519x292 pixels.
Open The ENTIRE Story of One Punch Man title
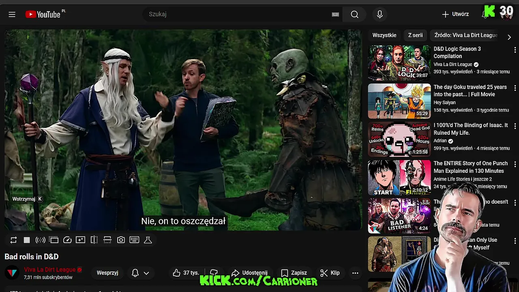(x=470, y=167)
